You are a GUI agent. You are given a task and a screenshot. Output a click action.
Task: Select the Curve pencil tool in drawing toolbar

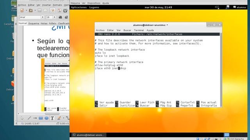pyautogui.click(x=59, y=118)
